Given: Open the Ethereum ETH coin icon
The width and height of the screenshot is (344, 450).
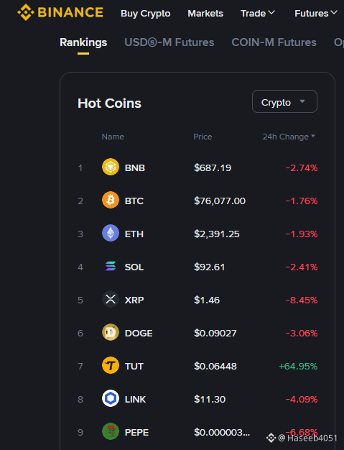Looking at the screenshot, I should click(x=111, y=233).
